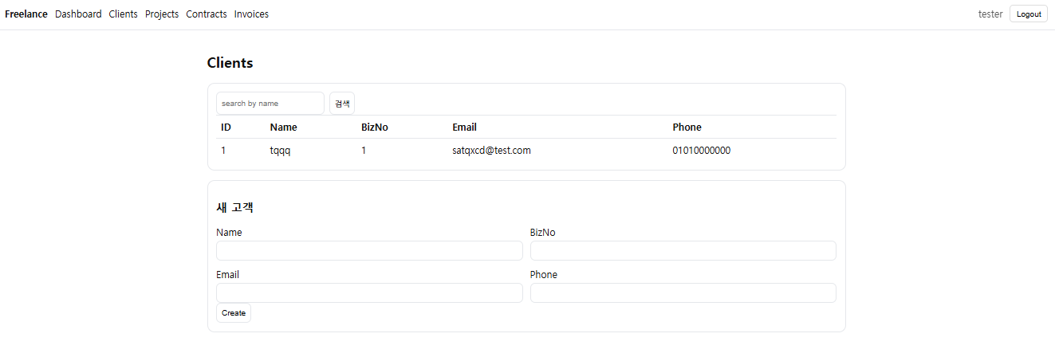Click the Email column header in table
1055x361 pixels.
pyautogui.click(x=465, y=127)
